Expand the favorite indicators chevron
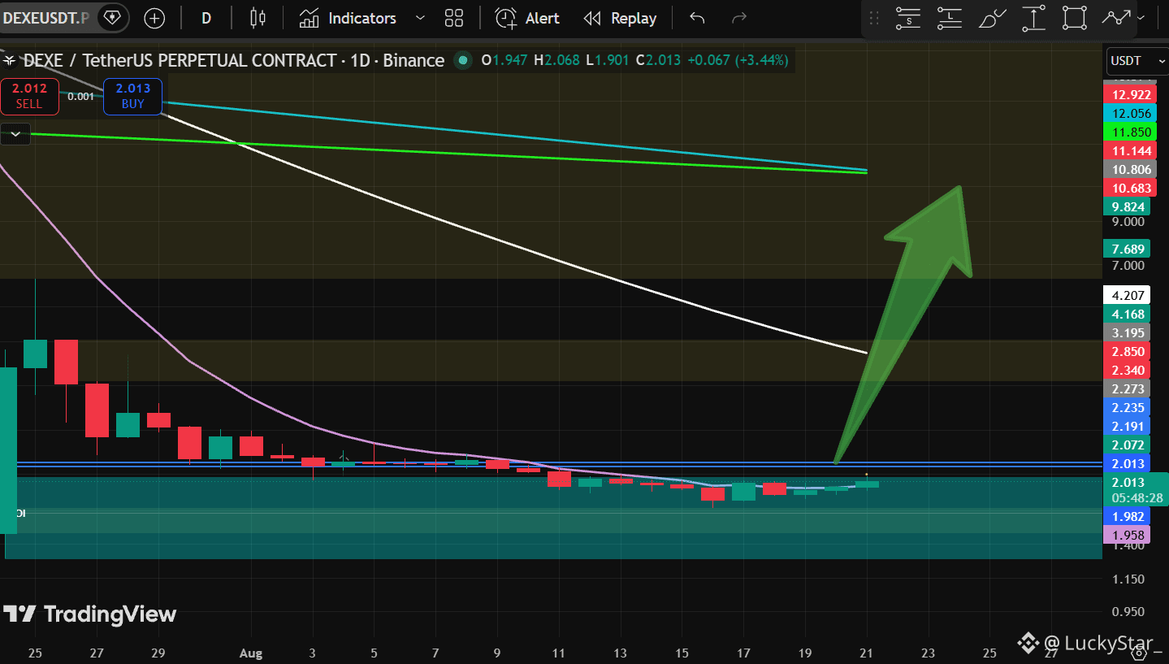The width and height of the screenshot is (1169, 664). [x=420, y=18]
